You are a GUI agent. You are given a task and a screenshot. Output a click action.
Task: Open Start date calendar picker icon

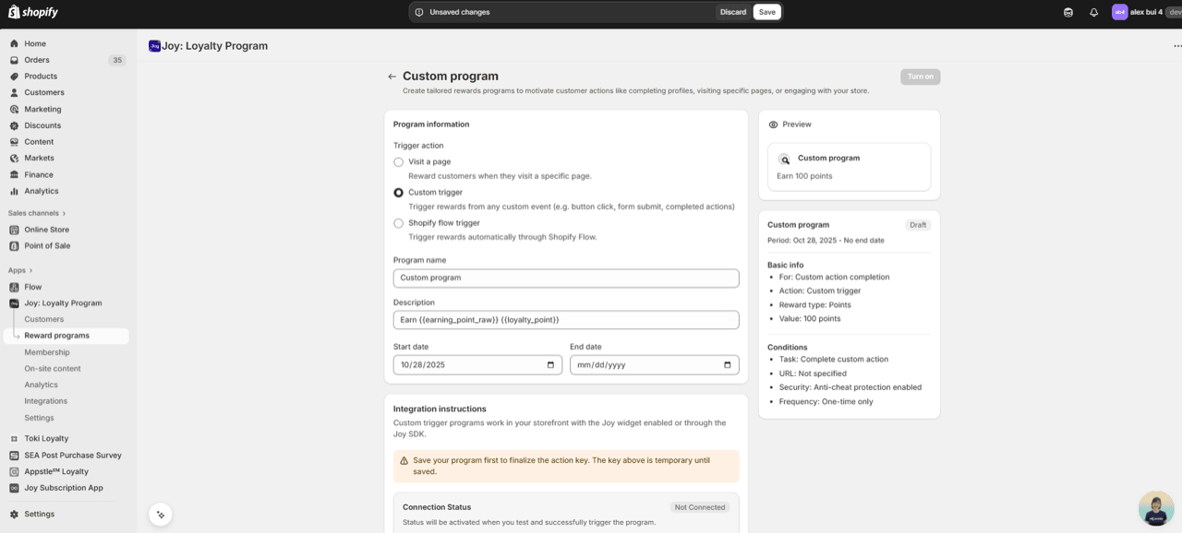[x=550, y=365]
